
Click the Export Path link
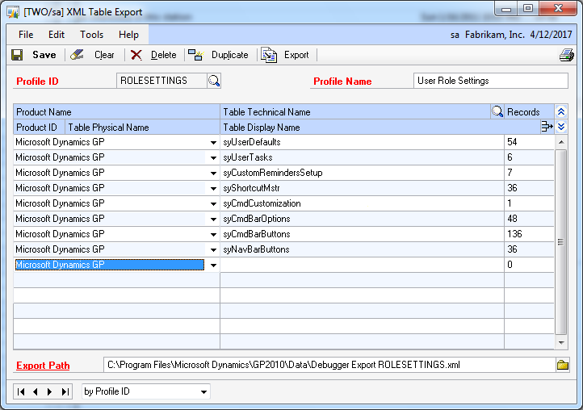[43, 366]
